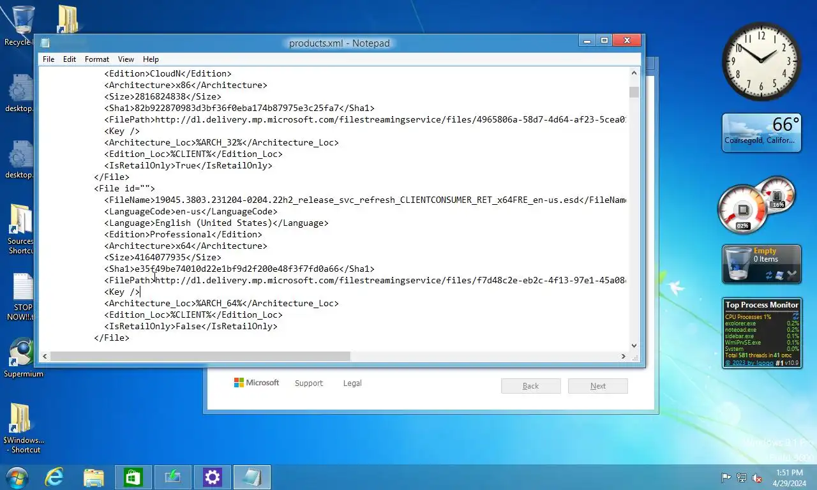
Task: Open the network tray icon
Action: pos(742,477)
